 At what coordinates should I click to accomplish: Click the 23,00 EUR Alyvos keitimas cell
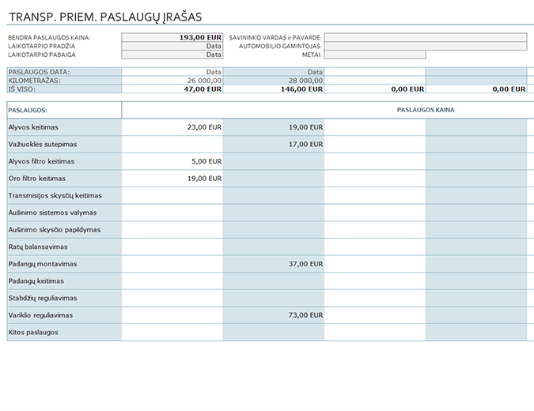pyautogui.click(x=172, y=127)
